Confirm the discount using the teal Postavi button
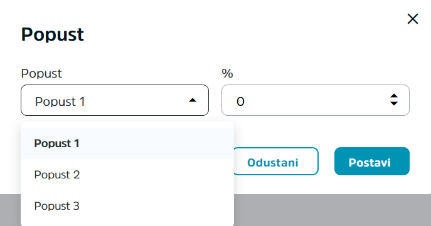Image resolution: width=431 pixels, height=226 pixels. (372, 162)
